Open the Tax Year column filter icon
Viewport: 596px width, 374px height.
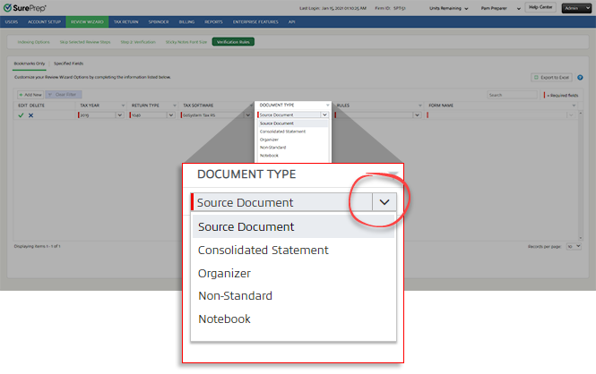pyautogui.click(x=124, y=105)
